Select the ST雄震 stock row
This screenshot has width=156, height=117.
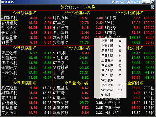[x=129, y=33]
